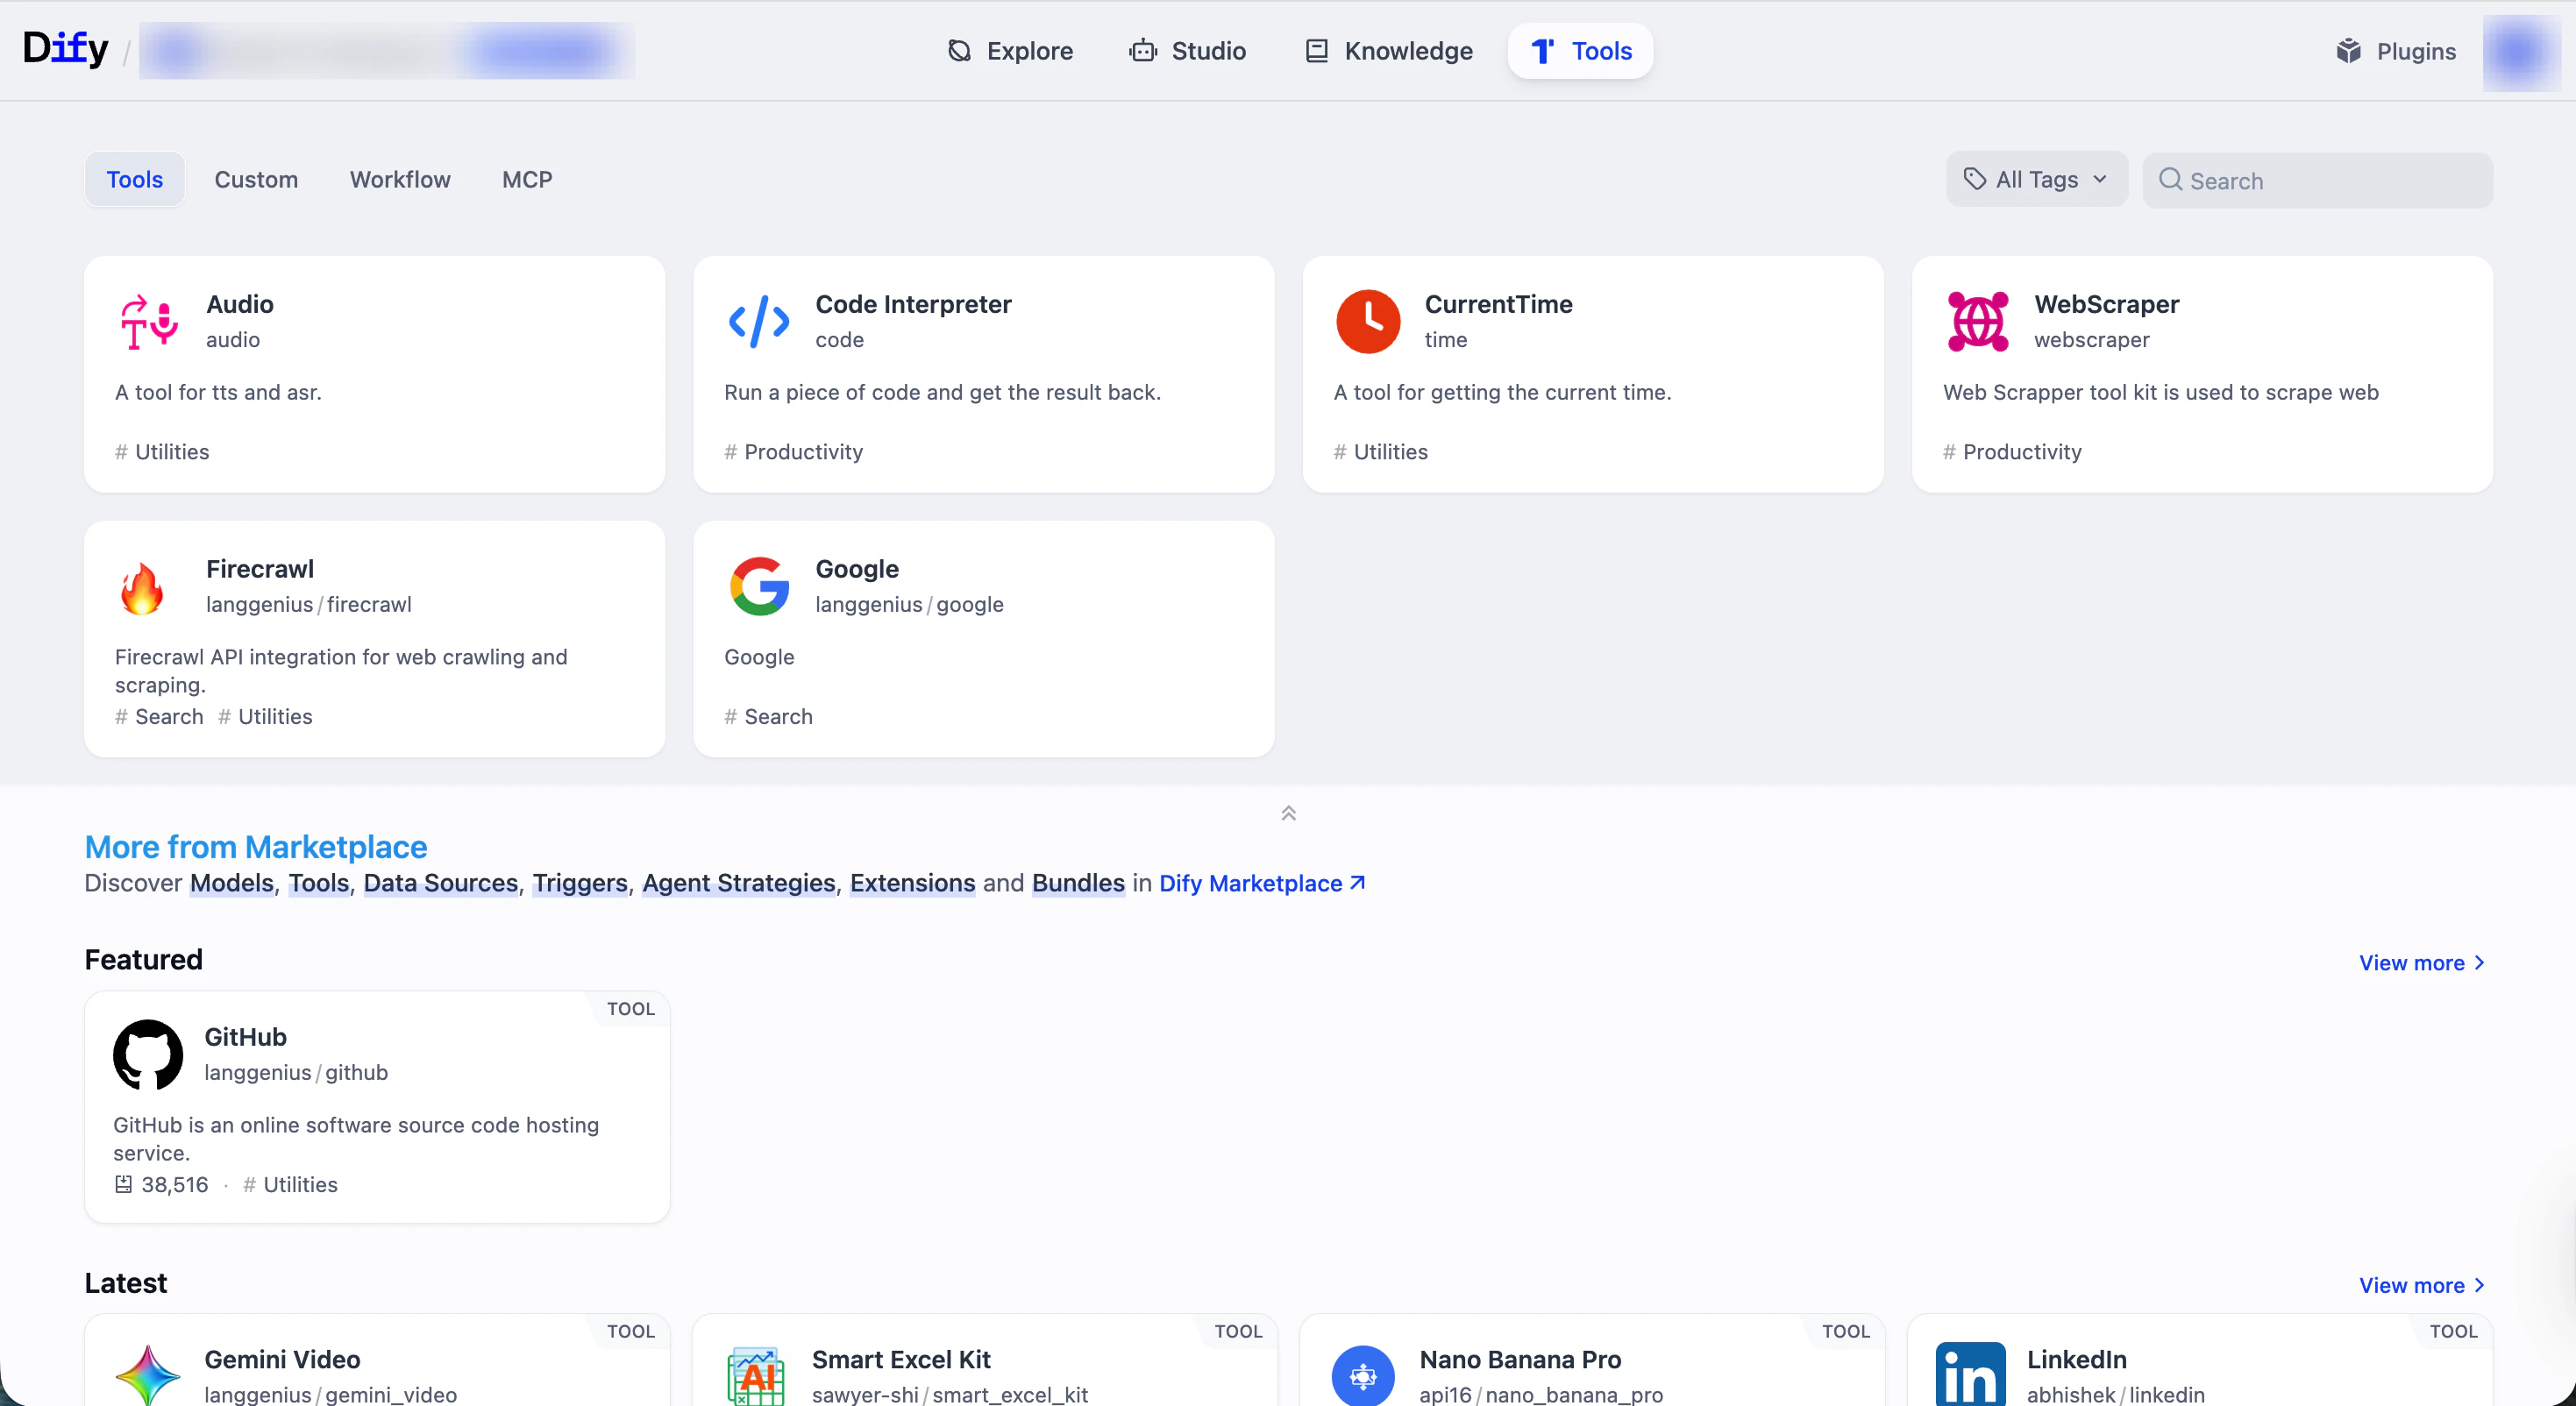Click the Agent Strategies link
This screenshot has width=2576, height=1406.
point(738,884)
